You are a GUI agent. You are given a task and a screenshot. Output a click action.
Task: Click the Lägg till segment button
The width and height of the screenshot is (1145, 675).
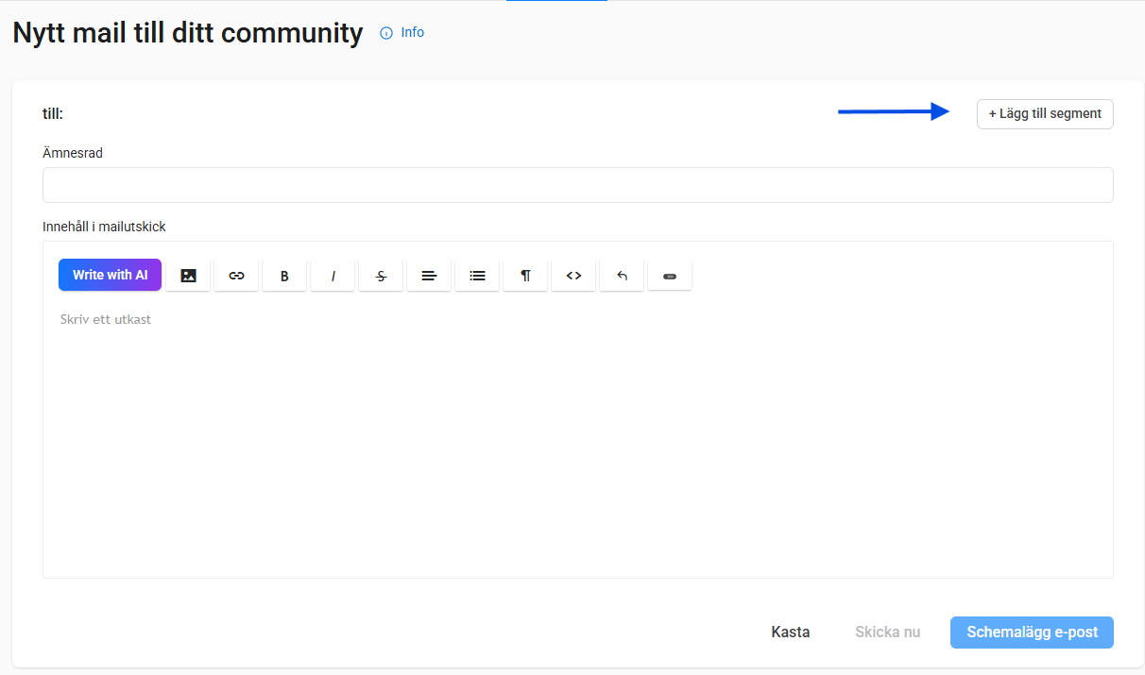pos(1045,113)
